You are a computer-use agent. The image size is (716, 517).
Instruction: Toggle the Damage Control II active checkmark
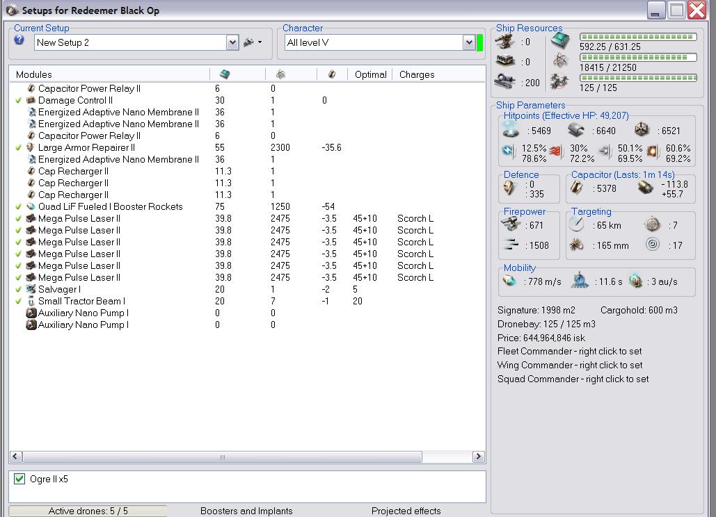[19, 101]
